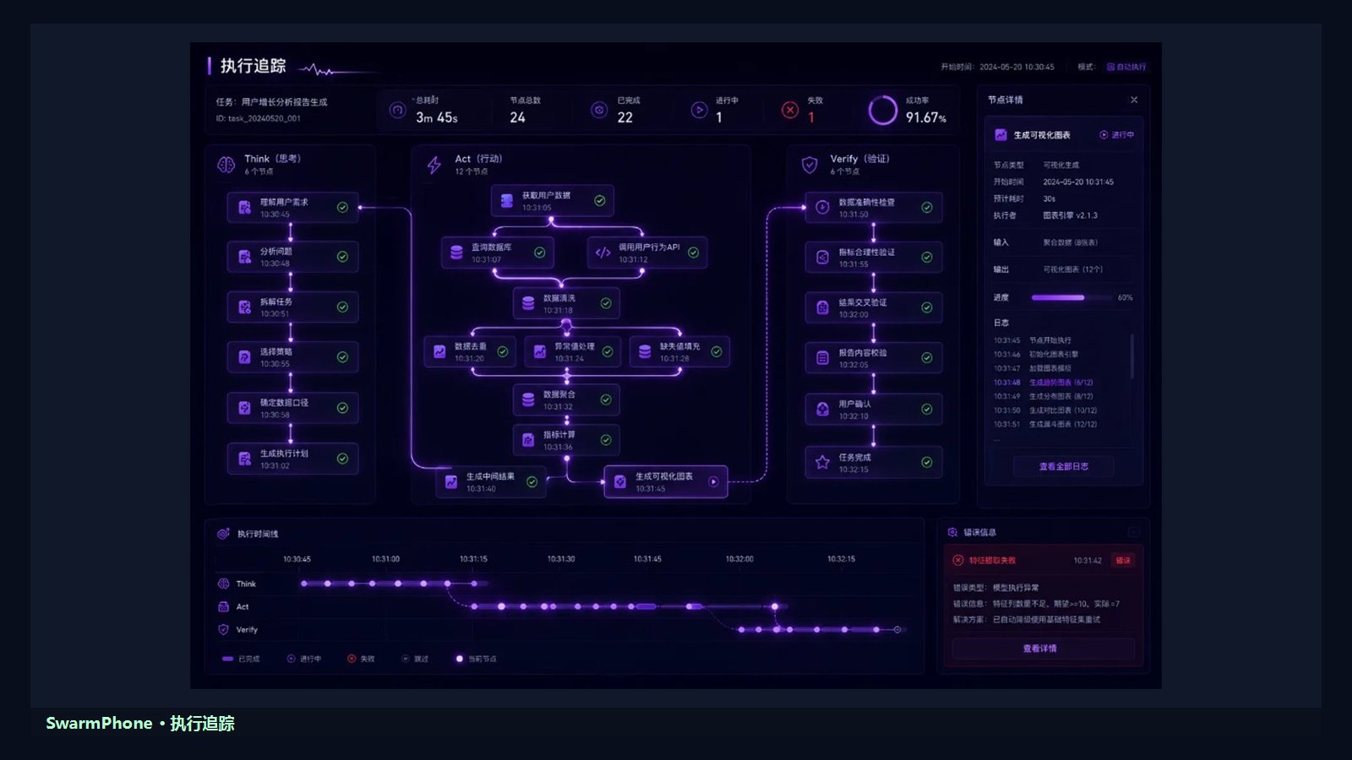Click green checkmark on 缺失值填充 node
The height and width of the screenshot is (760, 1352).
[x=717, y=352]
